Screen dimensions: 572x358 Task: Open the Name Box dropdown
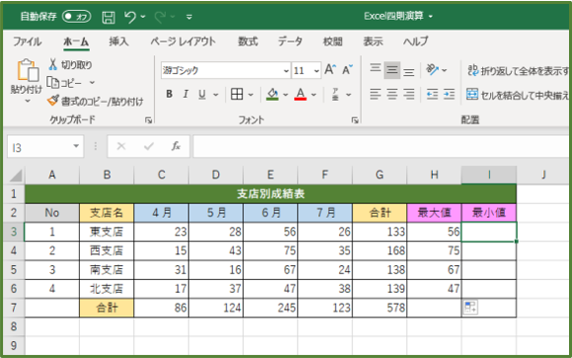pyautogui.click(x=76, y=146)
